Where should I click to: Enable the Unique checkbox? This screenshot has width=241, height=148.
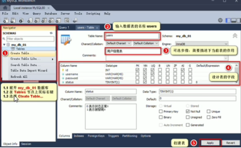[x=208, y=111]
